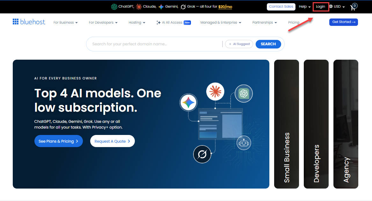Click the Grok icon in top banner

183,7
